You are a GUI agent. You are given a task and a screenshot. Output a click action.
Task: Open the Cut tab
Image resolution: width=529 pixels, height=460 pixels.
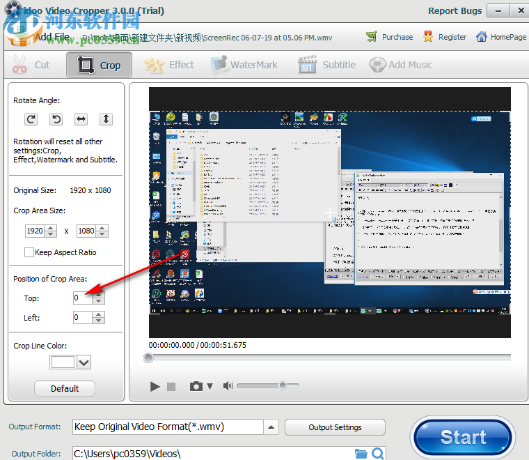[x=31, y=65]
